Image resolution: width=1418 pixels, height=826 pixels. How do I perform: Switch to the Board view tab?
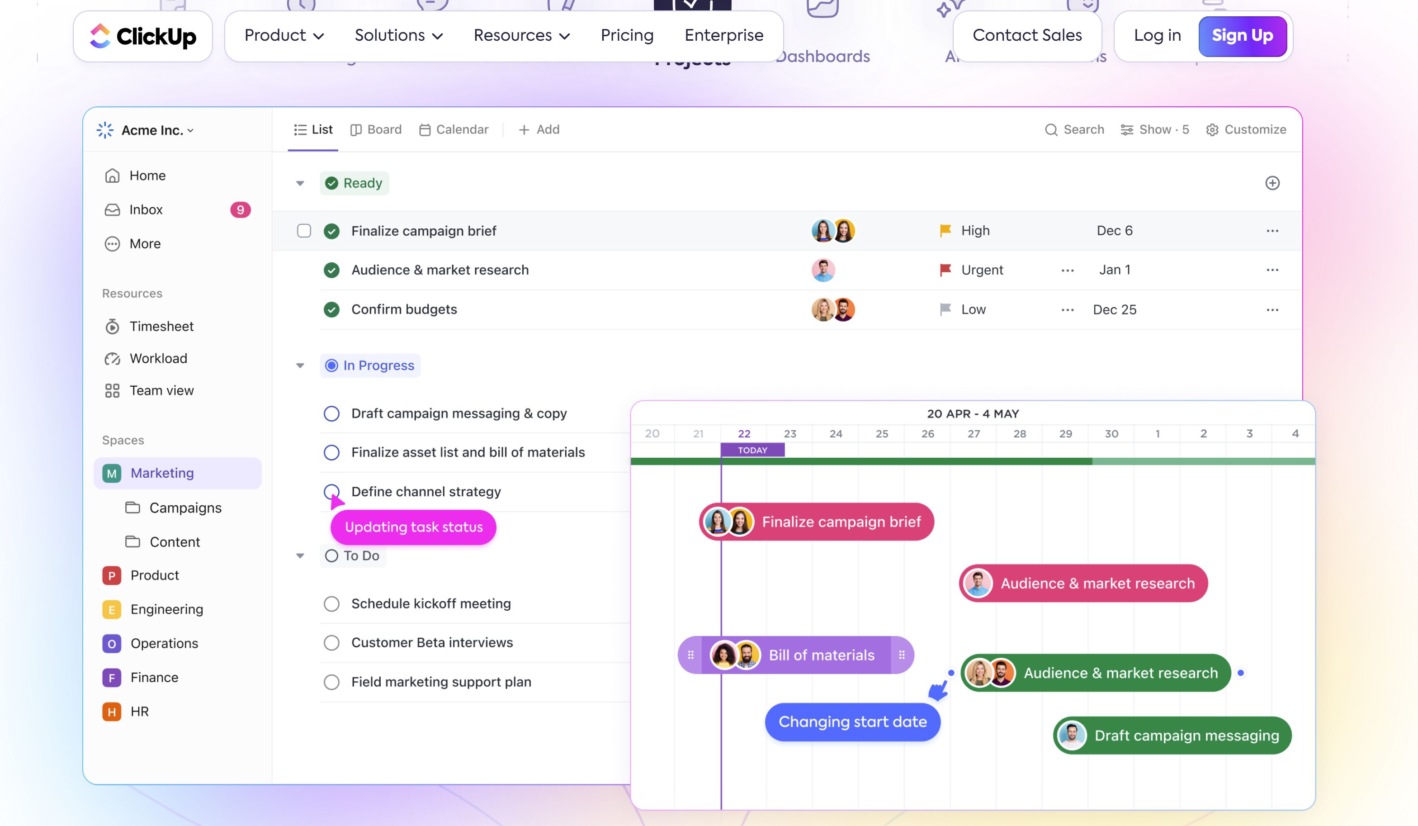tap(376, 129)
